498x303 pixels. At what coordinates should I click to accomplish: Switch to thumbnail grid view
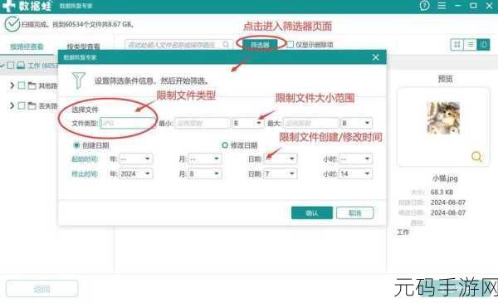click(x=457, y=45)
